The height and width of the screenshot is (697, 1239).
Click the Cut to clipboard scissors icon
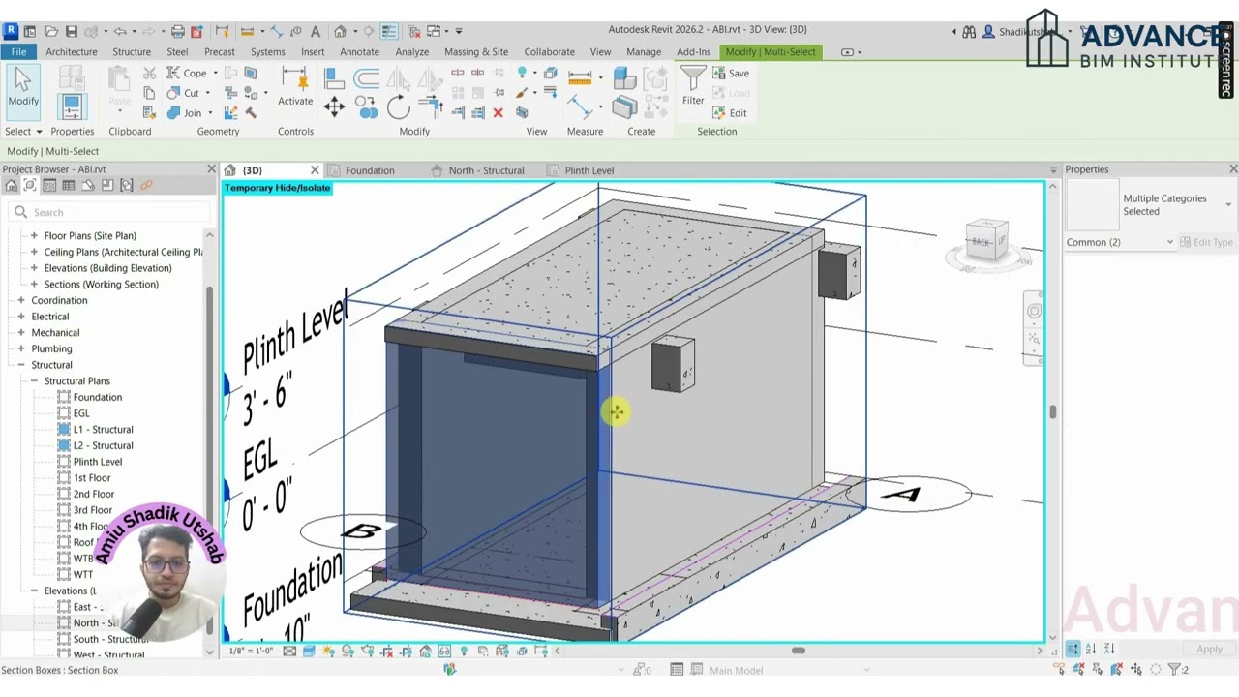149,74
